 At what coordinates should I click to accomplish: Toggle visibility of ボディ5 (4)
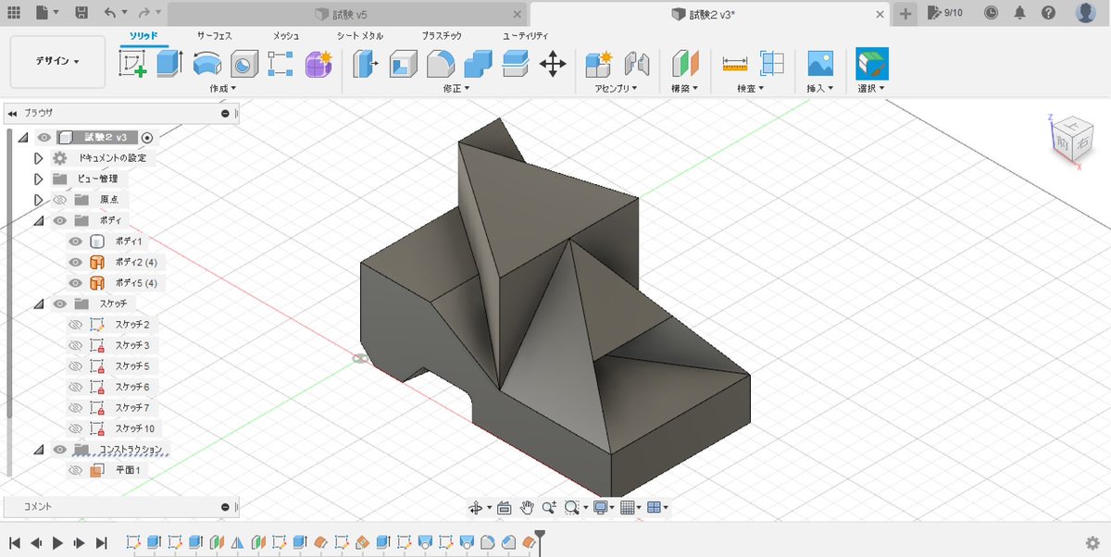point(76,283)
